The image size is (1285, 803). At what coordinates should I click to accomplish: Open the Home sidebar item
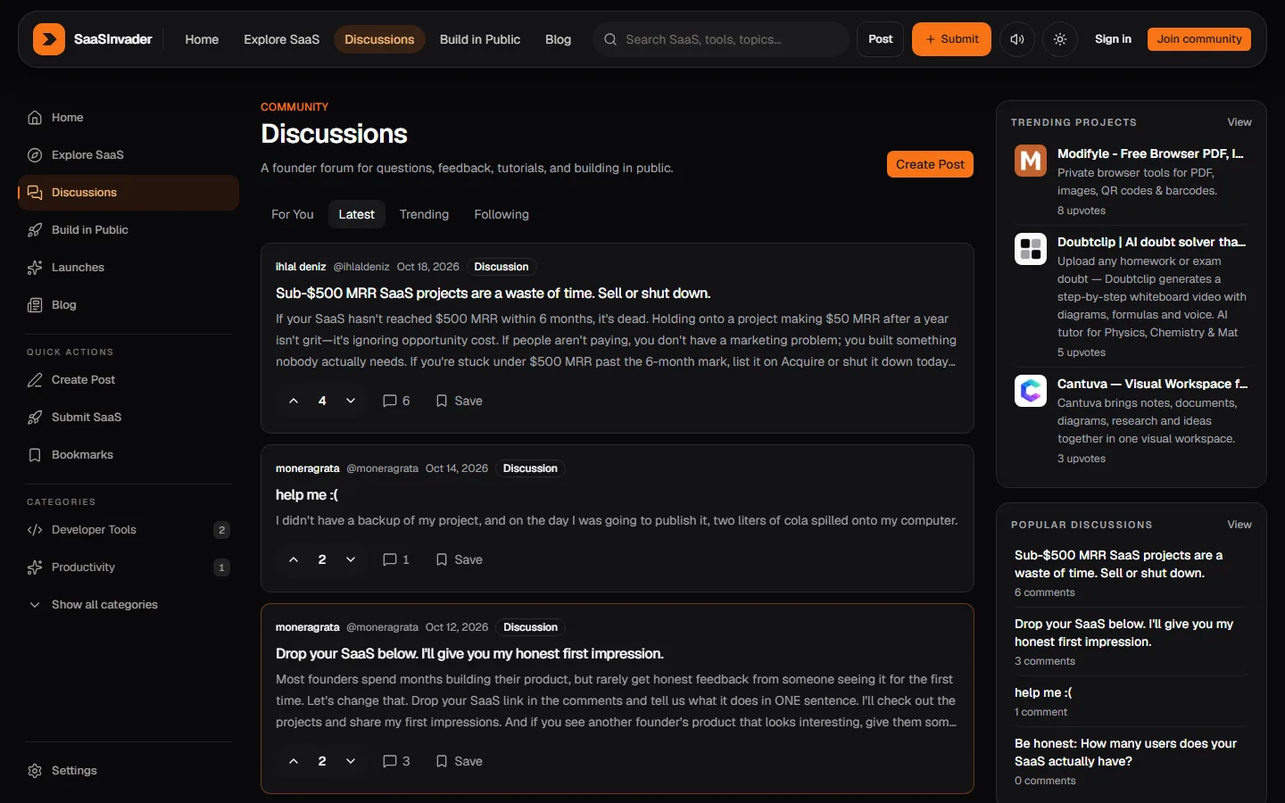click(128, 118)
